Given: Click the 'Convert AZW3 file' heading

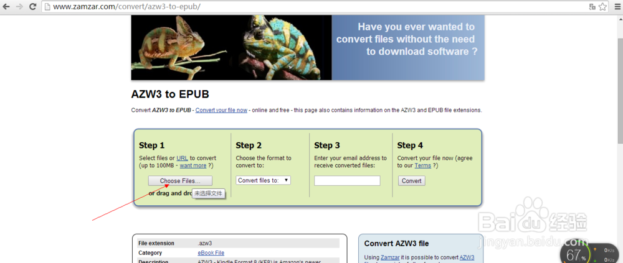Looking at the screenshot, I should (396, 244).
